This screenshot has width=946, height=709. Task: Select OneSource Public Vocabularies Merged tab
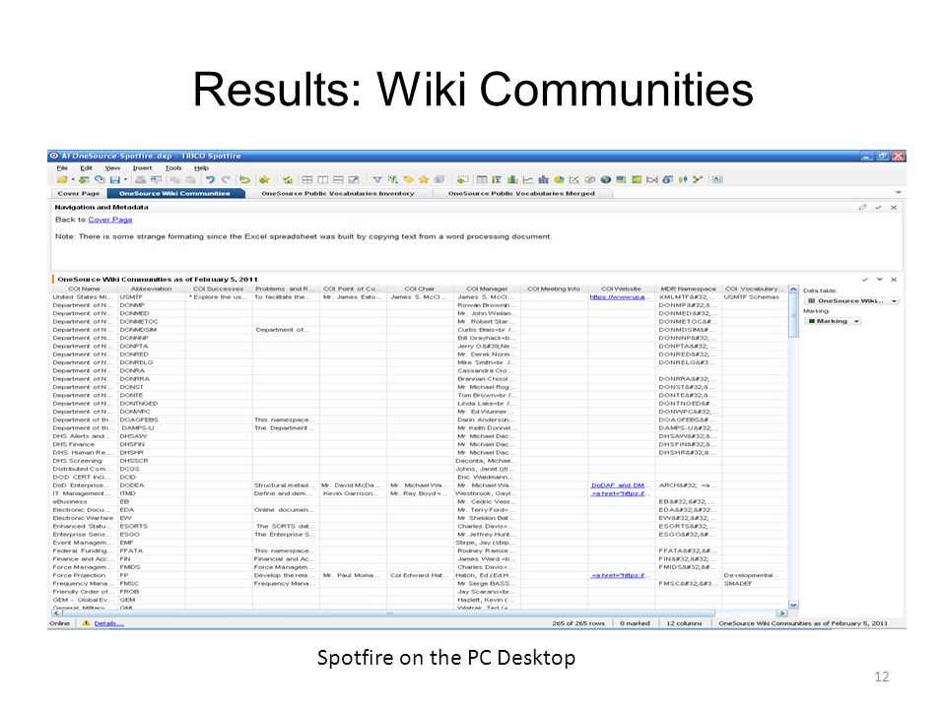click(x=521, y=194)
